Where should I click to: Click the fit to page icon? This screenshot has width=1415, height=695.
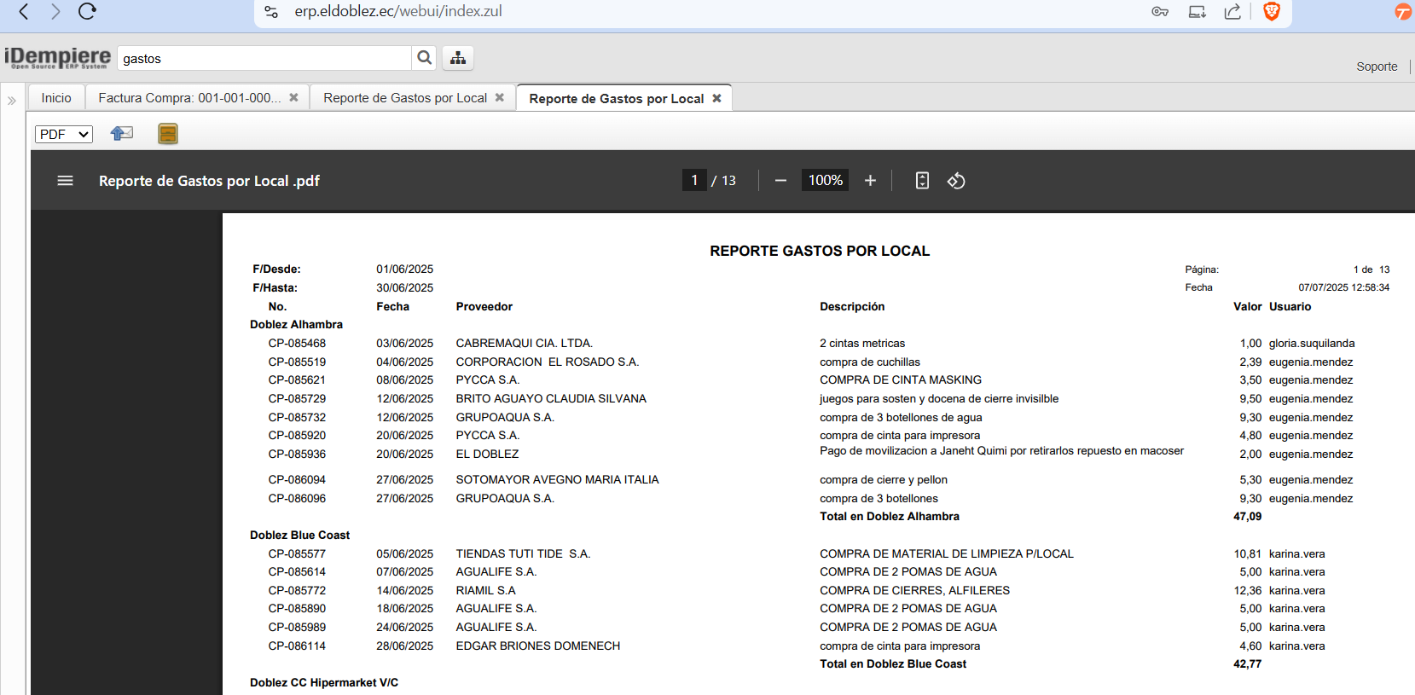(x=922, y=181)
